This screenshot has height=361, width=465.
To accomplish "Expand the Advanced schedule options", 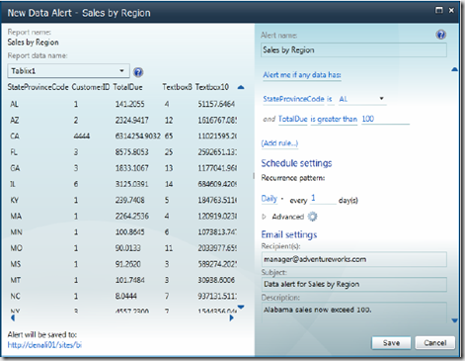I will (264, 217).
